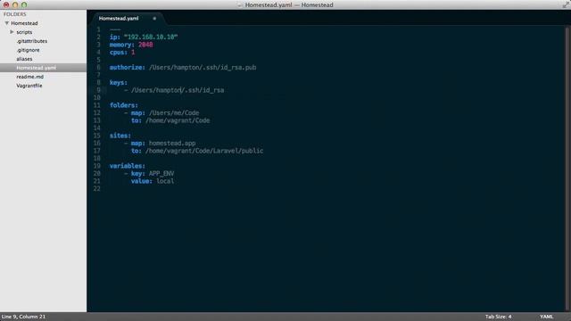Select the scripts folder label
The image size is (571, 321).
24,32
